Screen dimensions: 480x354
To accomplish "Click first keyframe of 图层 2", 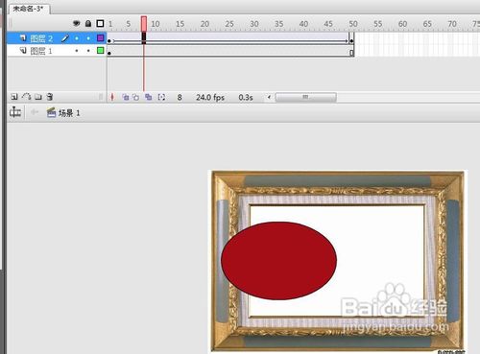I will tap(109, 41).
